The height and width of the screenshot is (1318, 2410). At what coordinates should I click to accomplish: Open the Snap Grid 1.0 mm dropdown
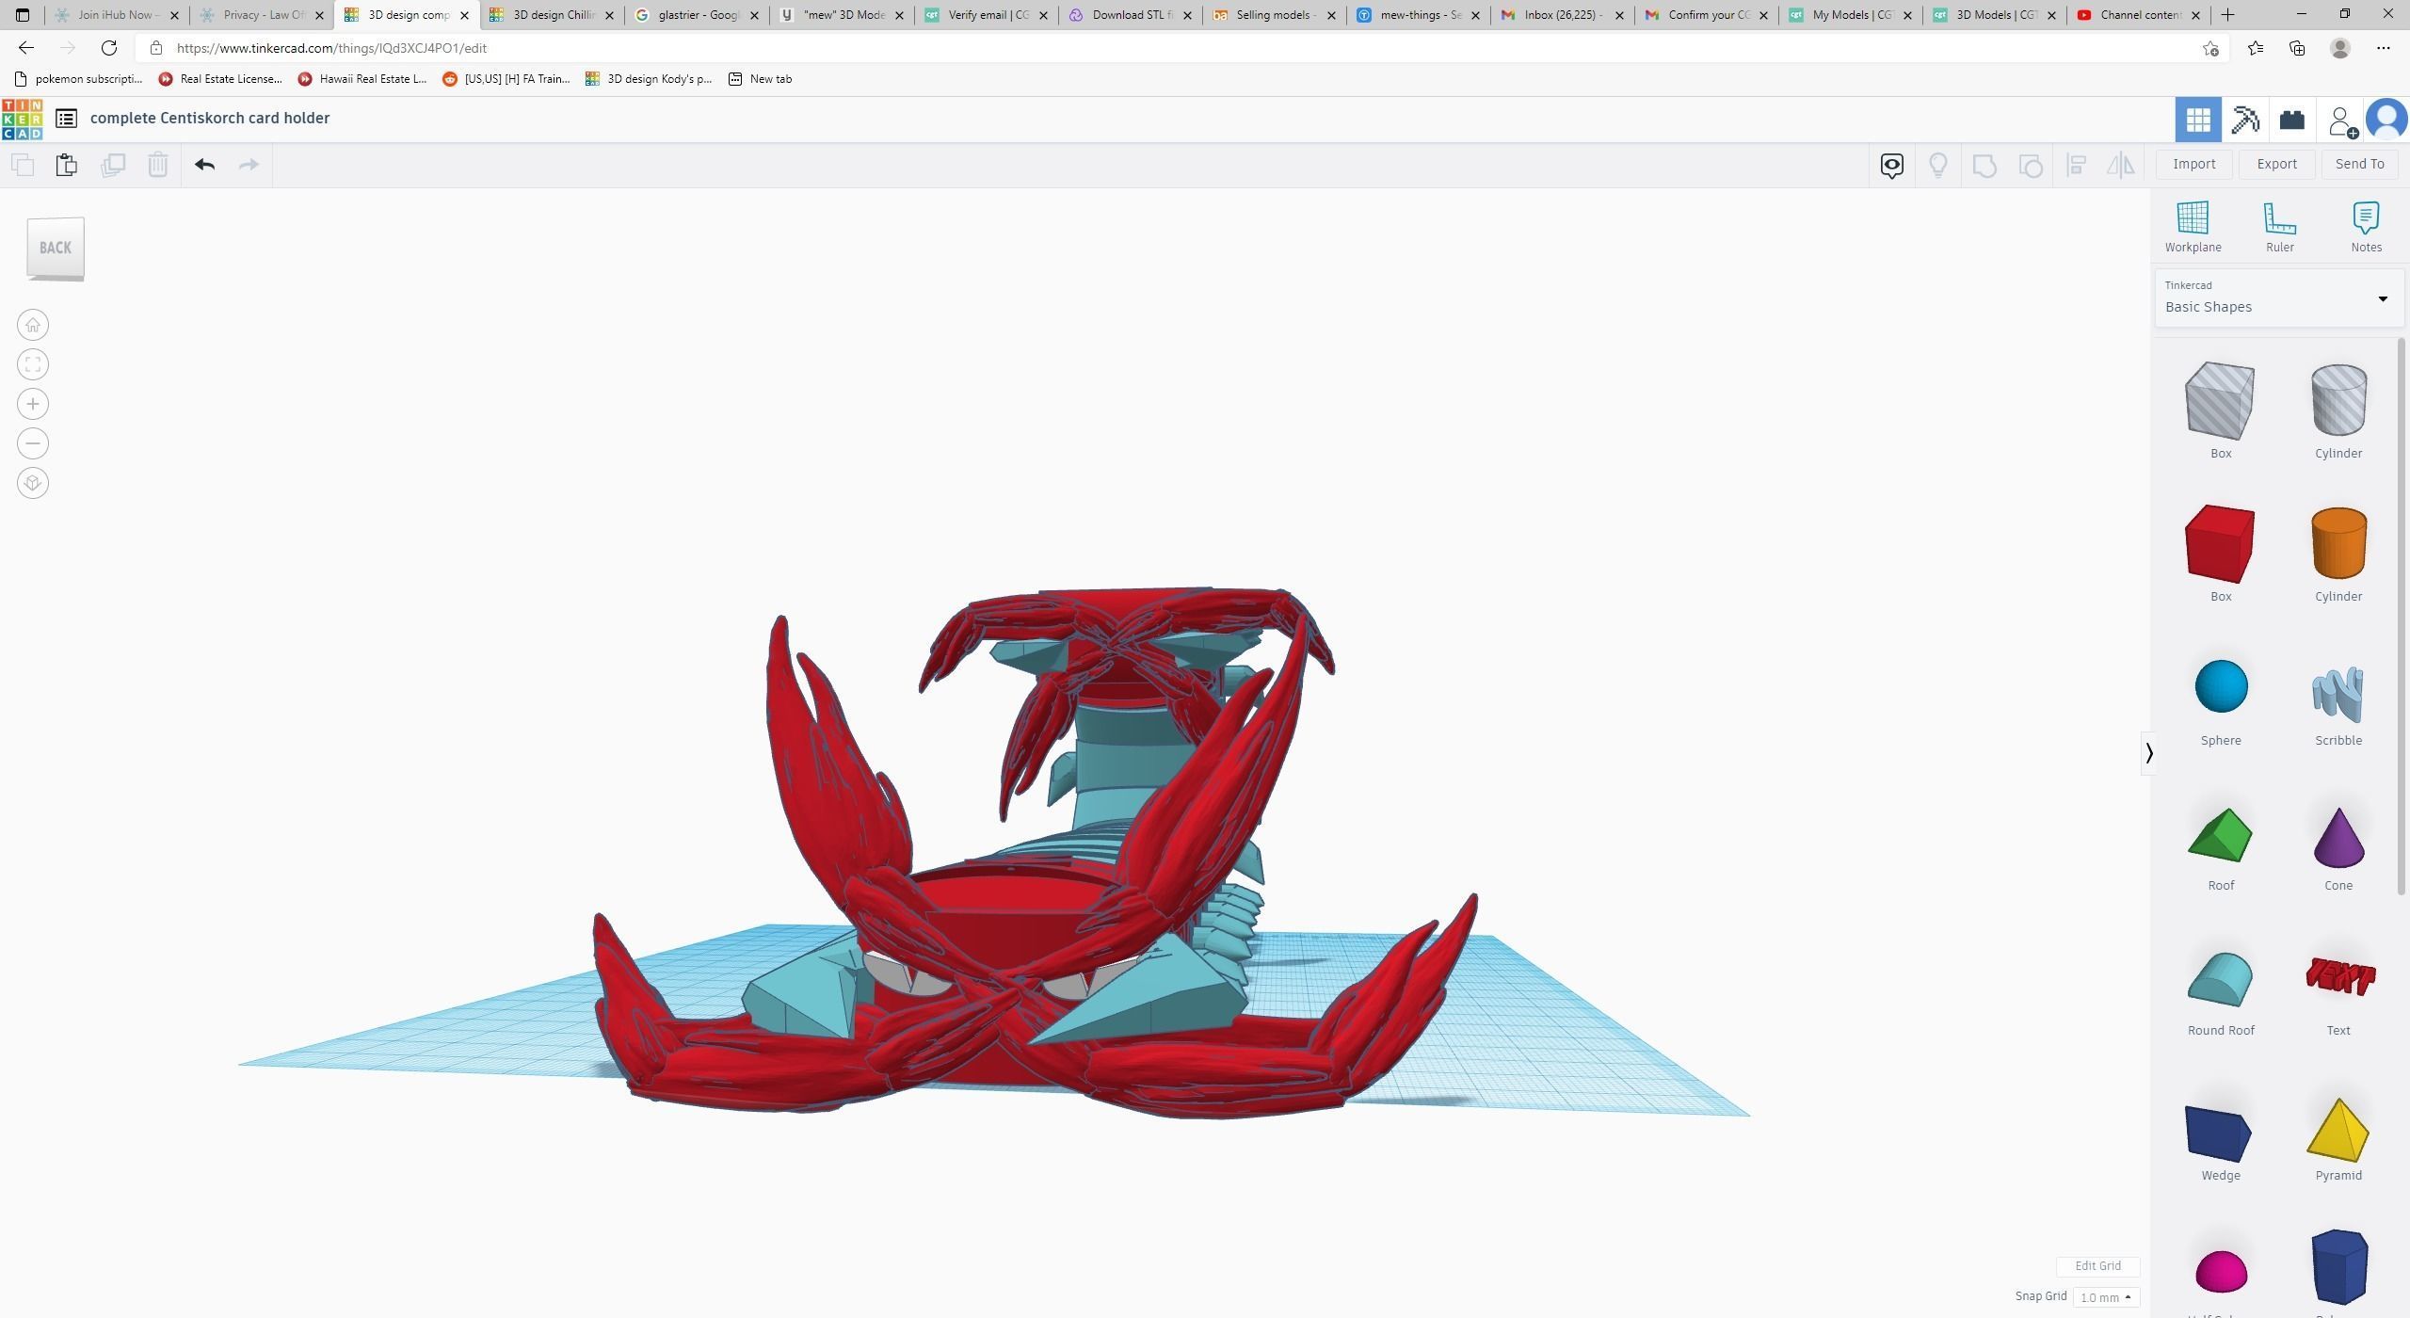[2105, 1297]
